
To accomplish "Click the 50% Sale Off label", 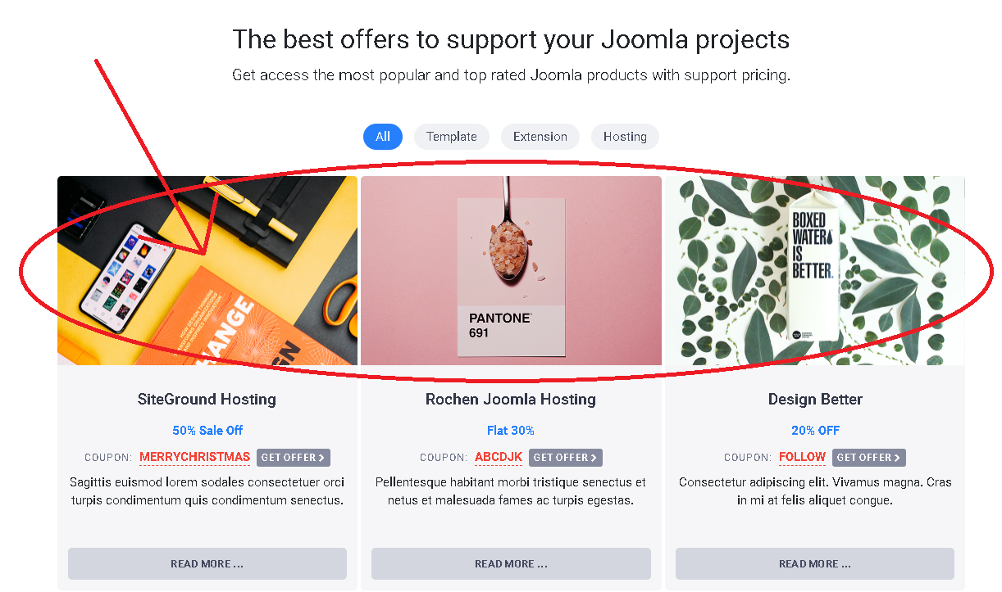I will coord(207,431).
